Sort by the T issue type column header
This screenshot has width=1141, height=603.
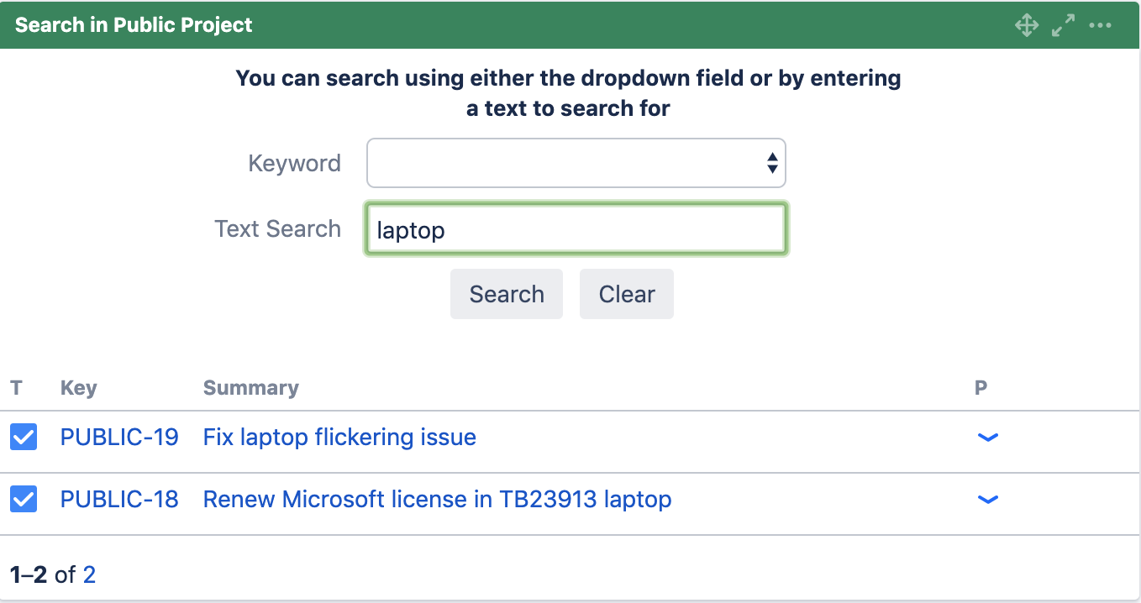pyautogui.click(x=16, y=388)
